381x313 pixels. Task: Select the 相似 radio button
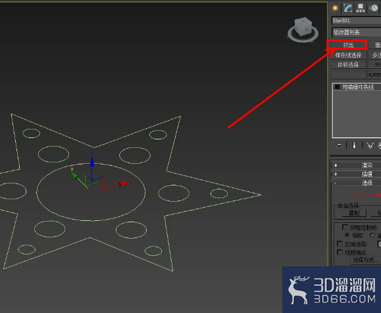click(347, 235)
